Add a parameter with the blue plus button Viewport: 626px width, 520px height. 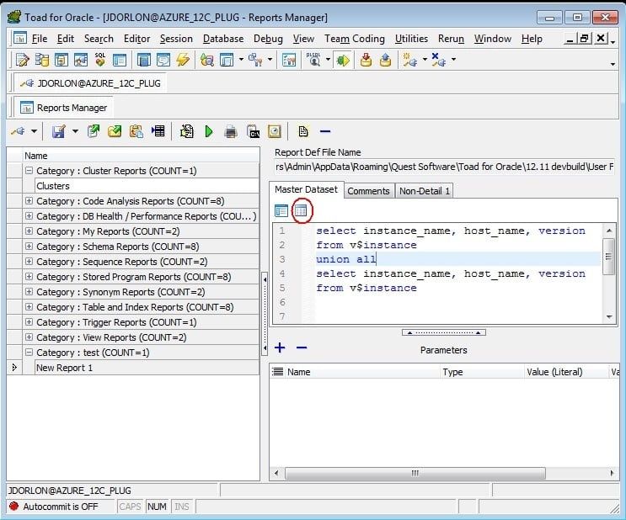280,348
